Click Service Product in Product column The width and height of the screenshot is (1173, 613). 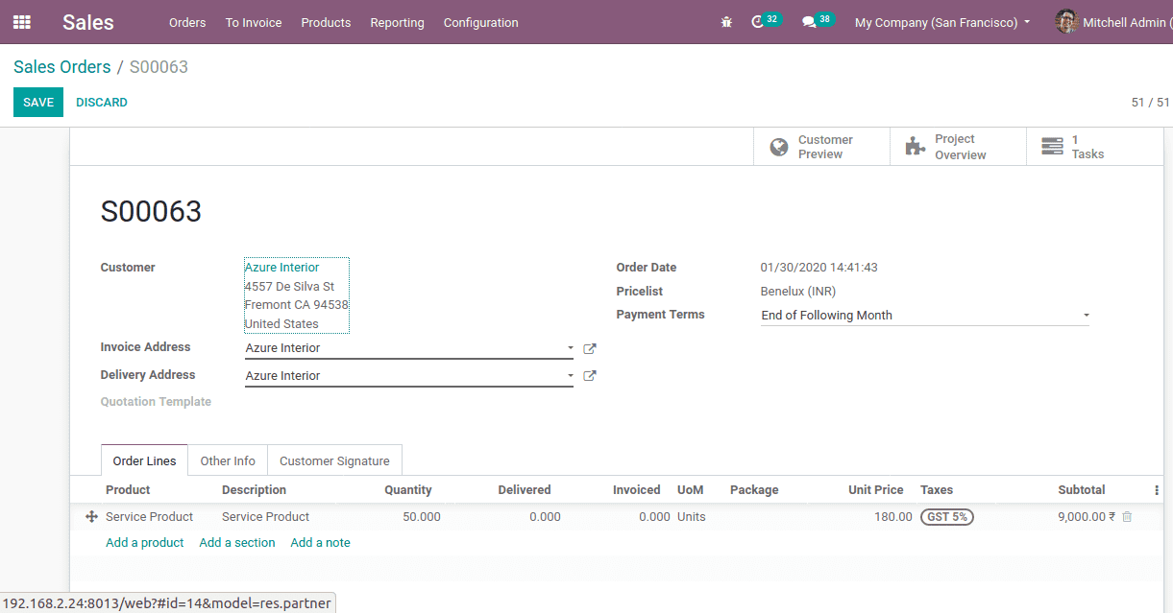point(149,517)
